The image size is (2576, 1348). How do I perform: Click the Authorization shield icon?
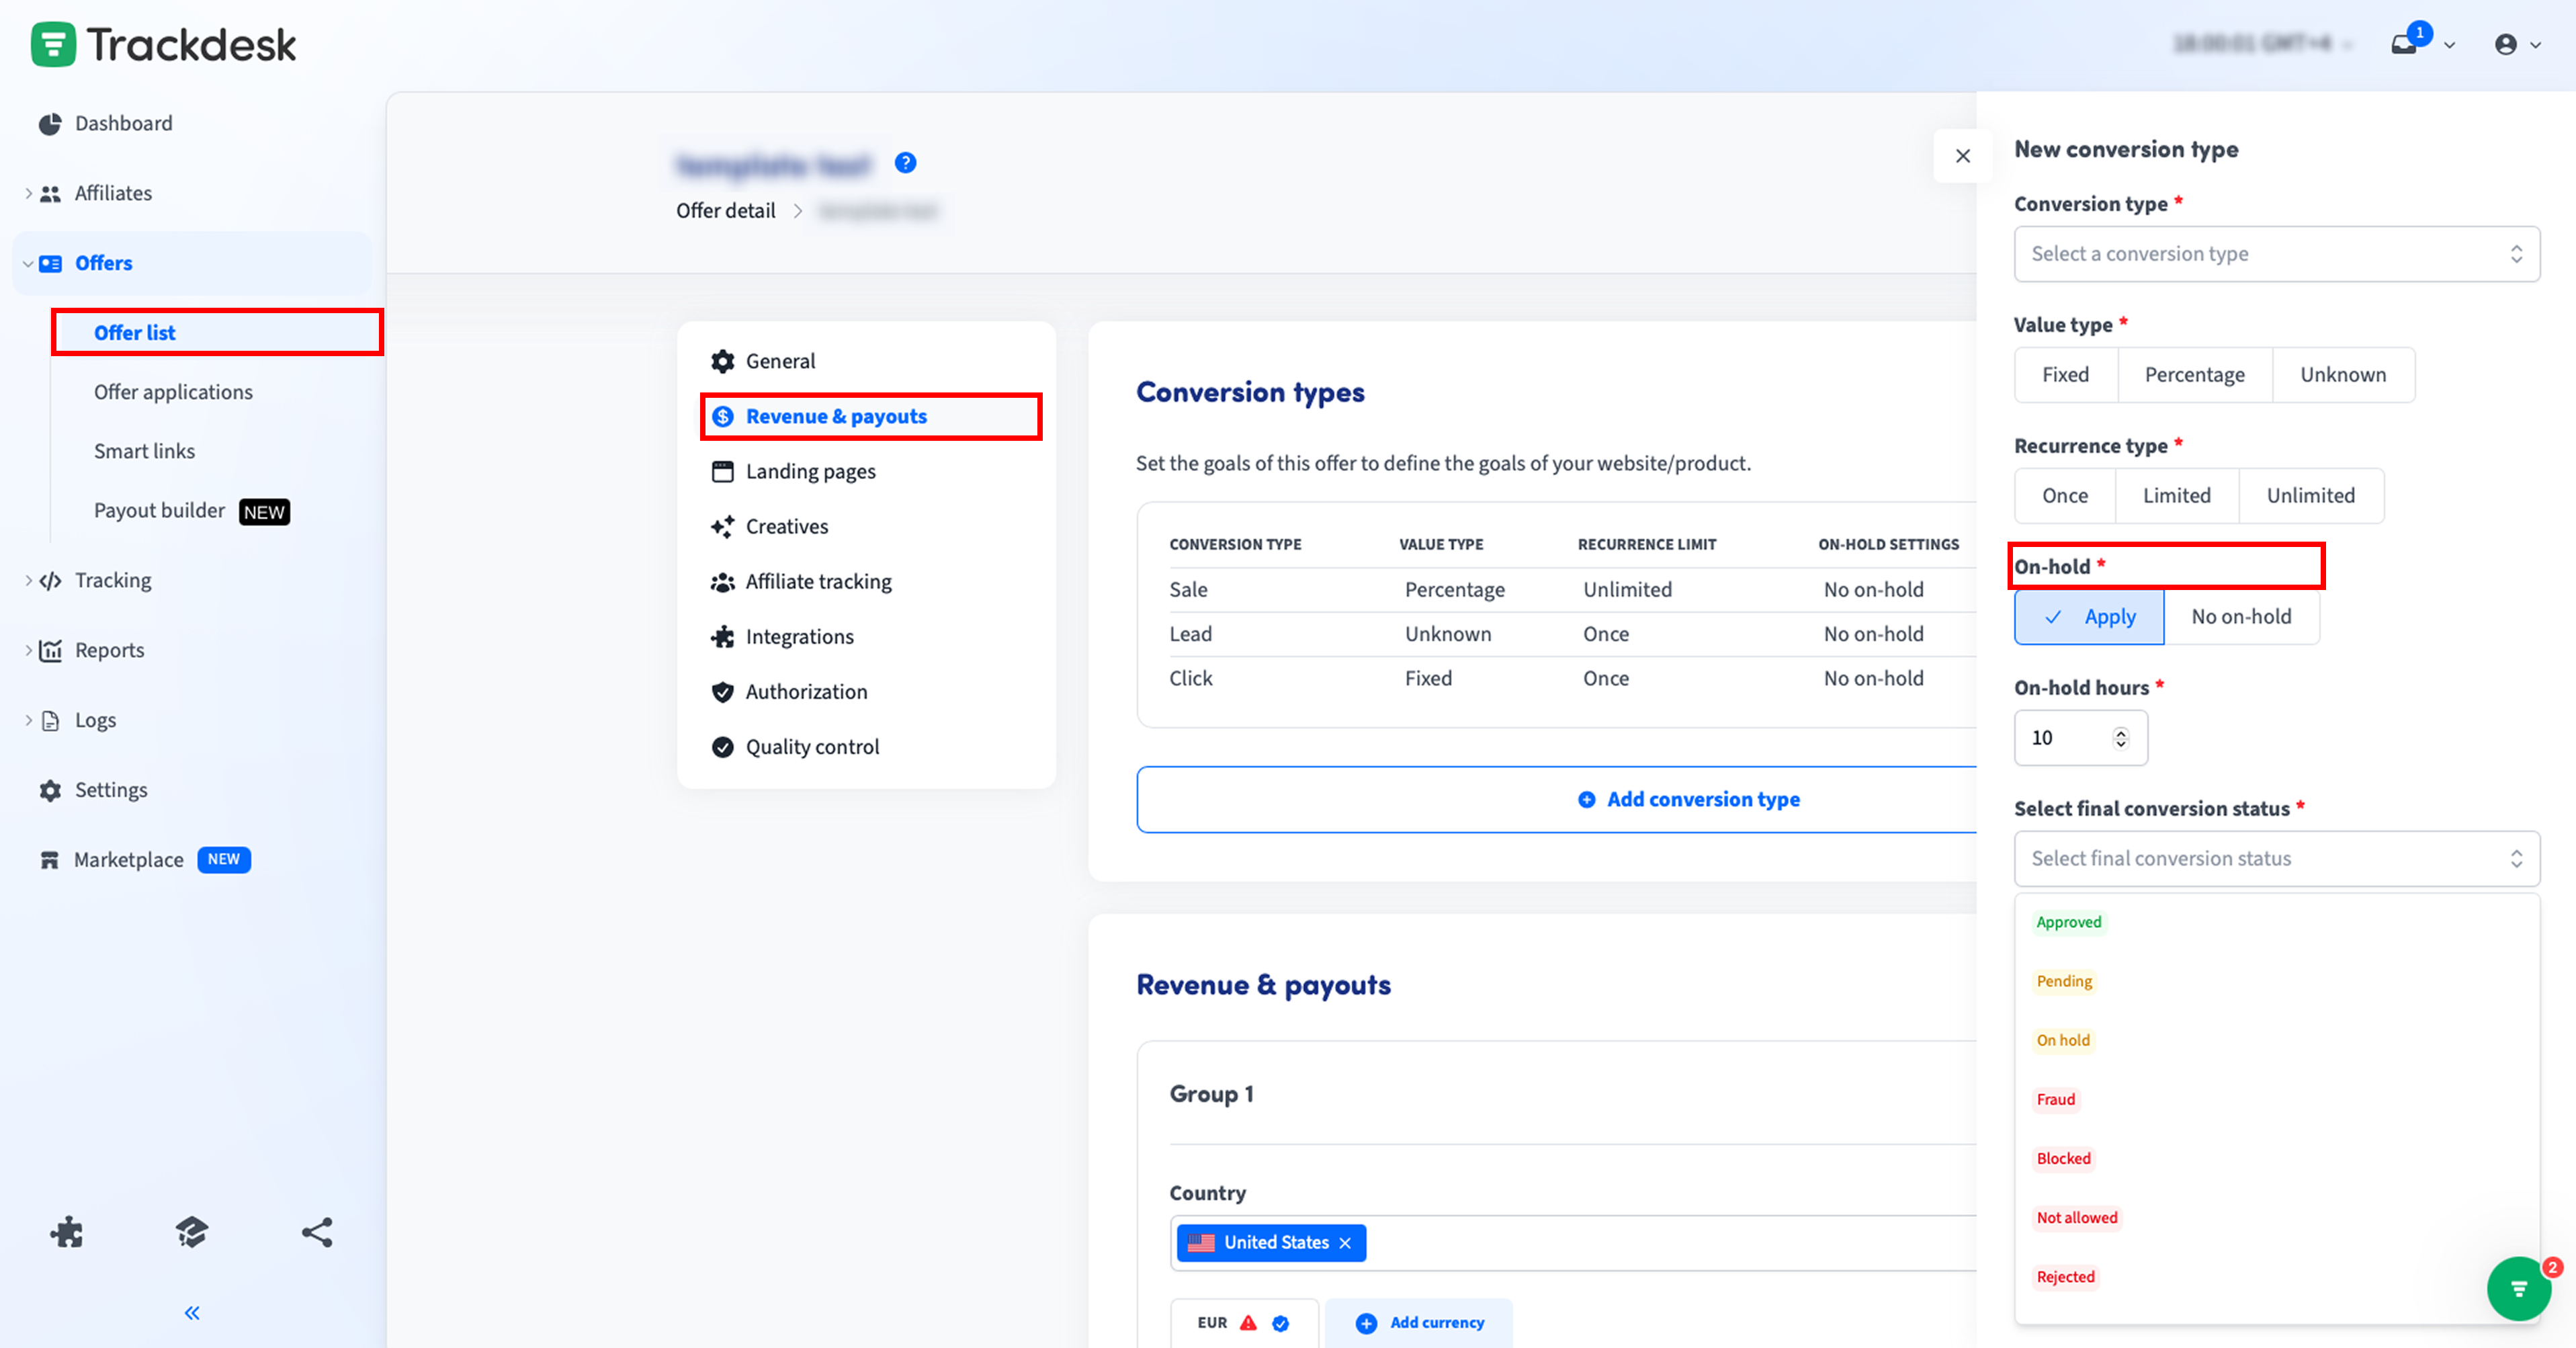pos(722,692)
